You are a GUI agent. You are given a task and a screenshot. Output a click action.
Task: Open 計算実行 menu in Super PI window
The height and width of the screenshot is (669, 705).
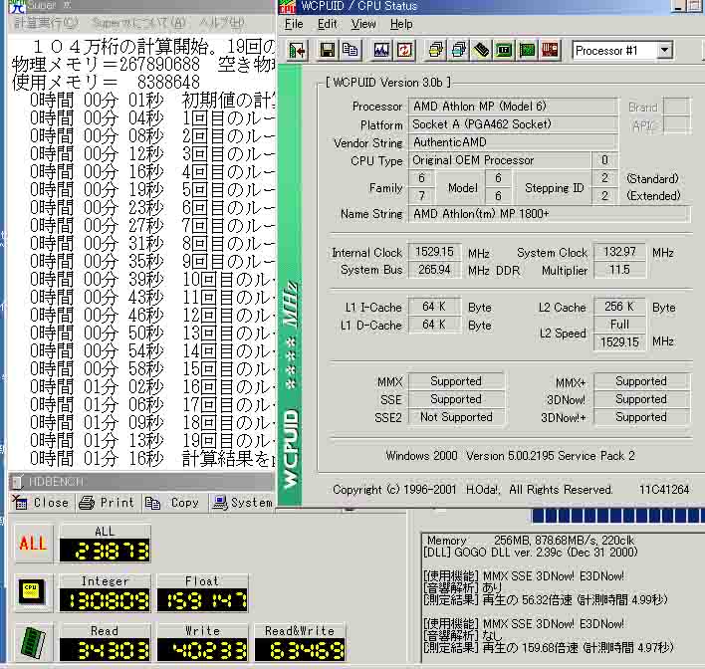(47, 23)
